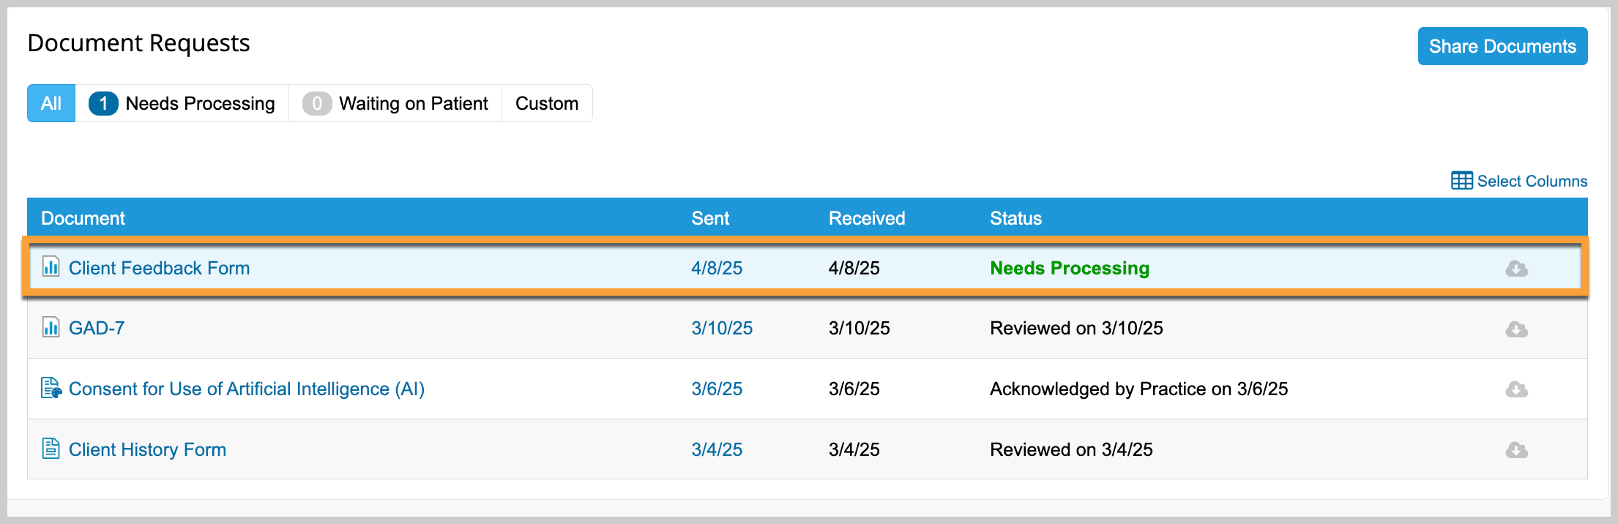The height and width of the screenshot is (524, 1618).
Task: Click the GAD-7 measure chart icon
Action: (x=51, y=326)
